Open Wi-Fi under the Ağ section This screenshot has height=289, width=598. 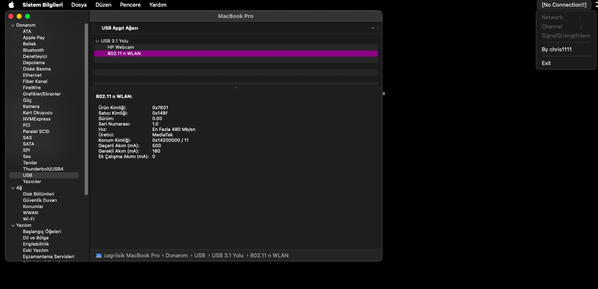pyautogui.click(x=29, y=219)
